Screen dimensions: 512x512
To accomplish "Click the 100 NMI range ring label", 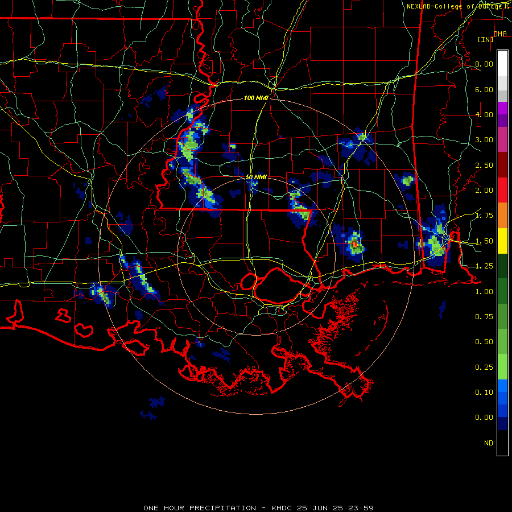I will pyautogui.click(x=257, y=98).
